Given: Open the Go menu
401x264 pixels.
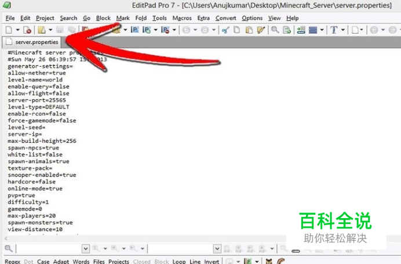Looking at the screenshot, I should click(86, 18).
